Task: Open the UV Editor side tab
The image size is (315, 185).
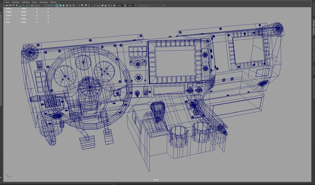Action: pyautogui.click(x=313, y=70)
